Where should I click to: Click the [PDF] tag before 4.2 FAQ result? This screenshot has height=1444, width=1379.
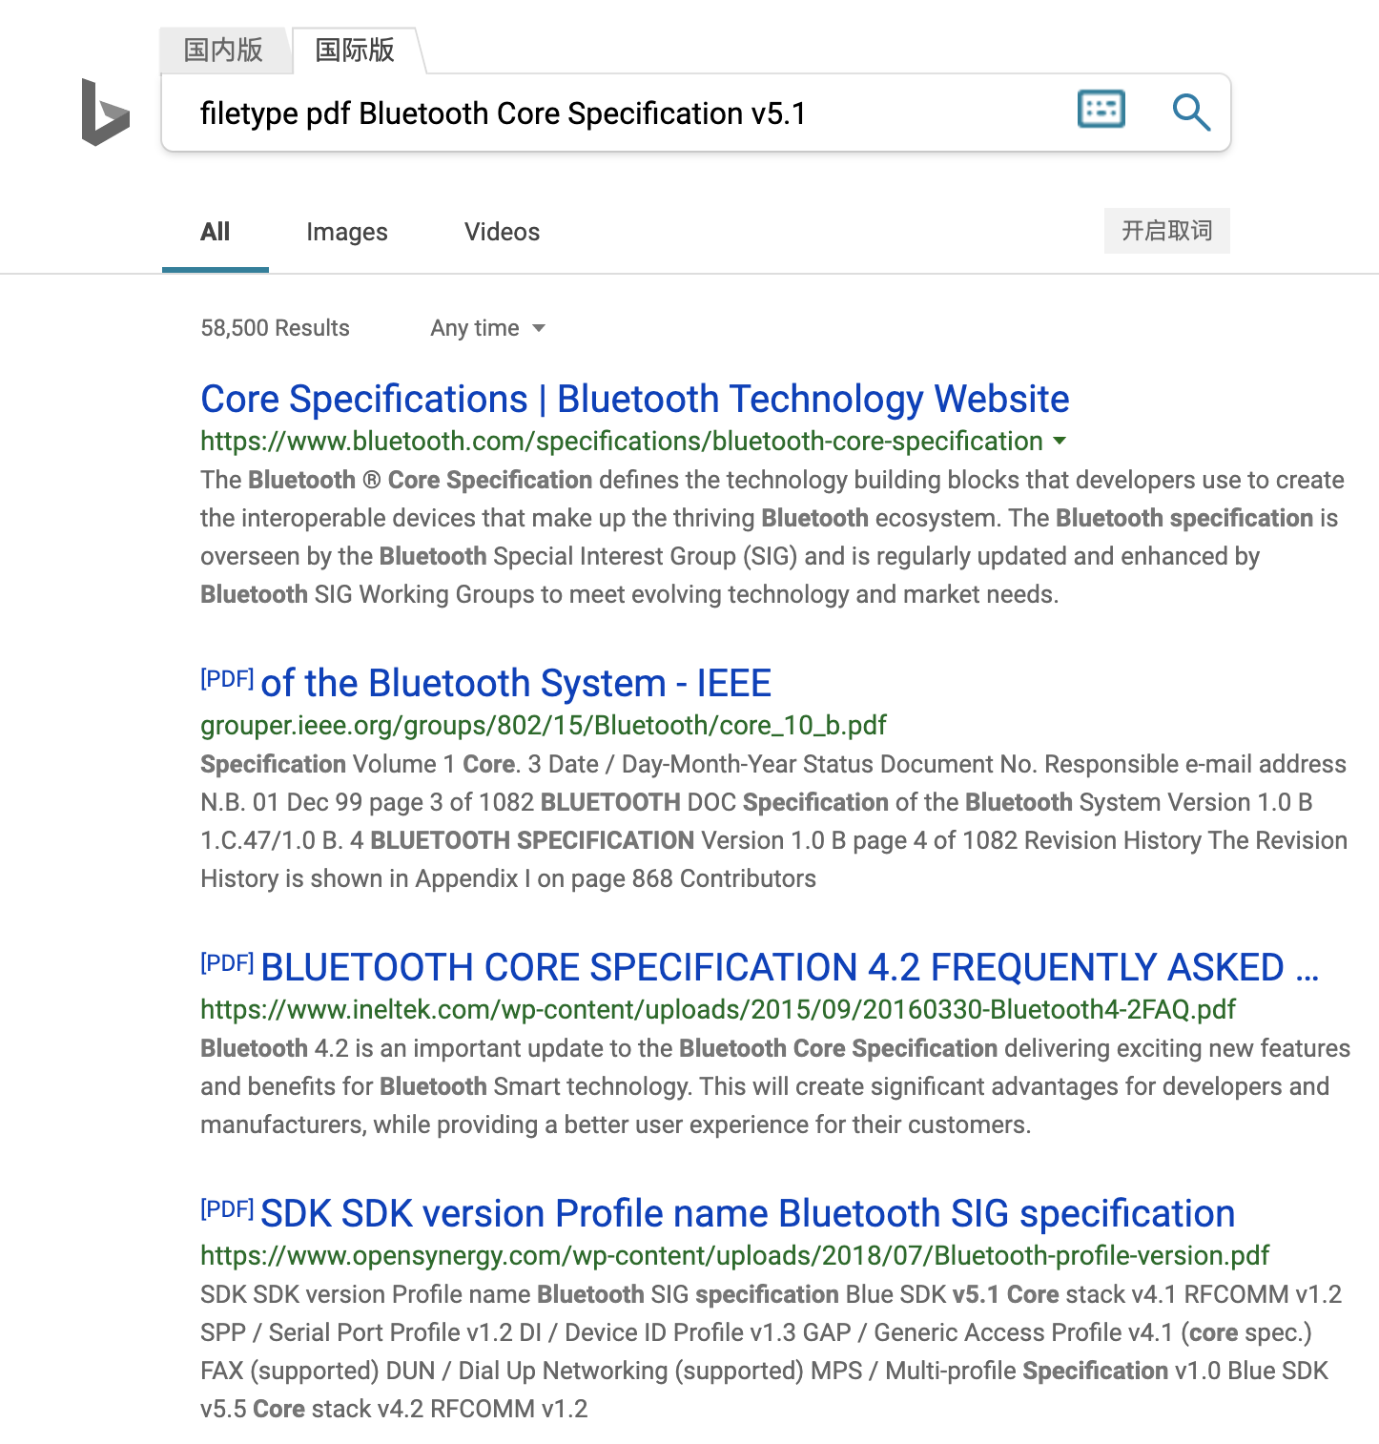pos(227,962)
